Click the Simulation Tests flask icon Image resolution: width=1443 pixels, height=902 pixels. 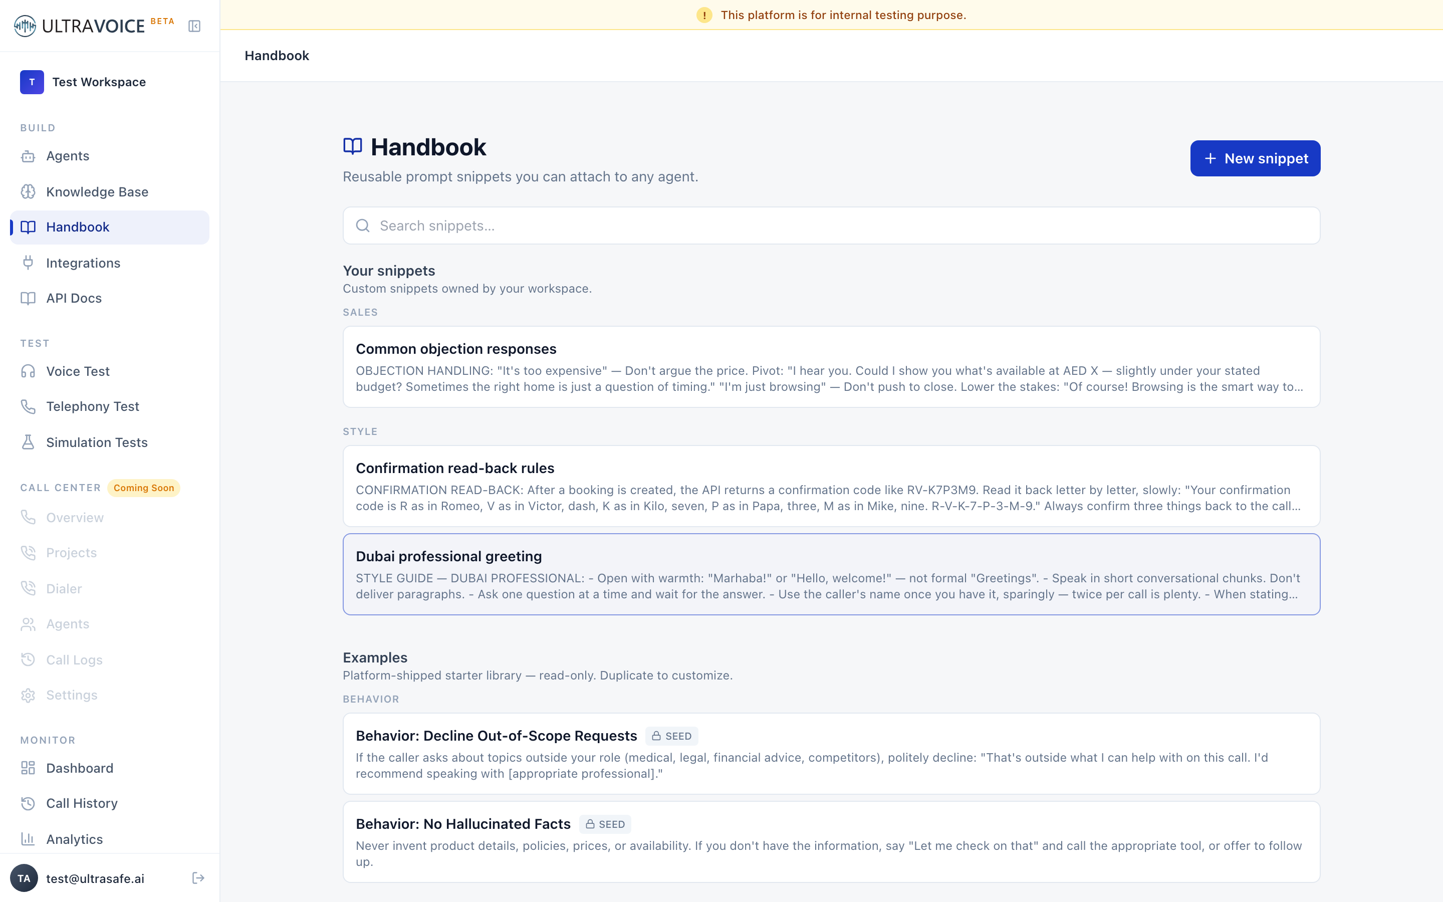click(x=28, y=442)
